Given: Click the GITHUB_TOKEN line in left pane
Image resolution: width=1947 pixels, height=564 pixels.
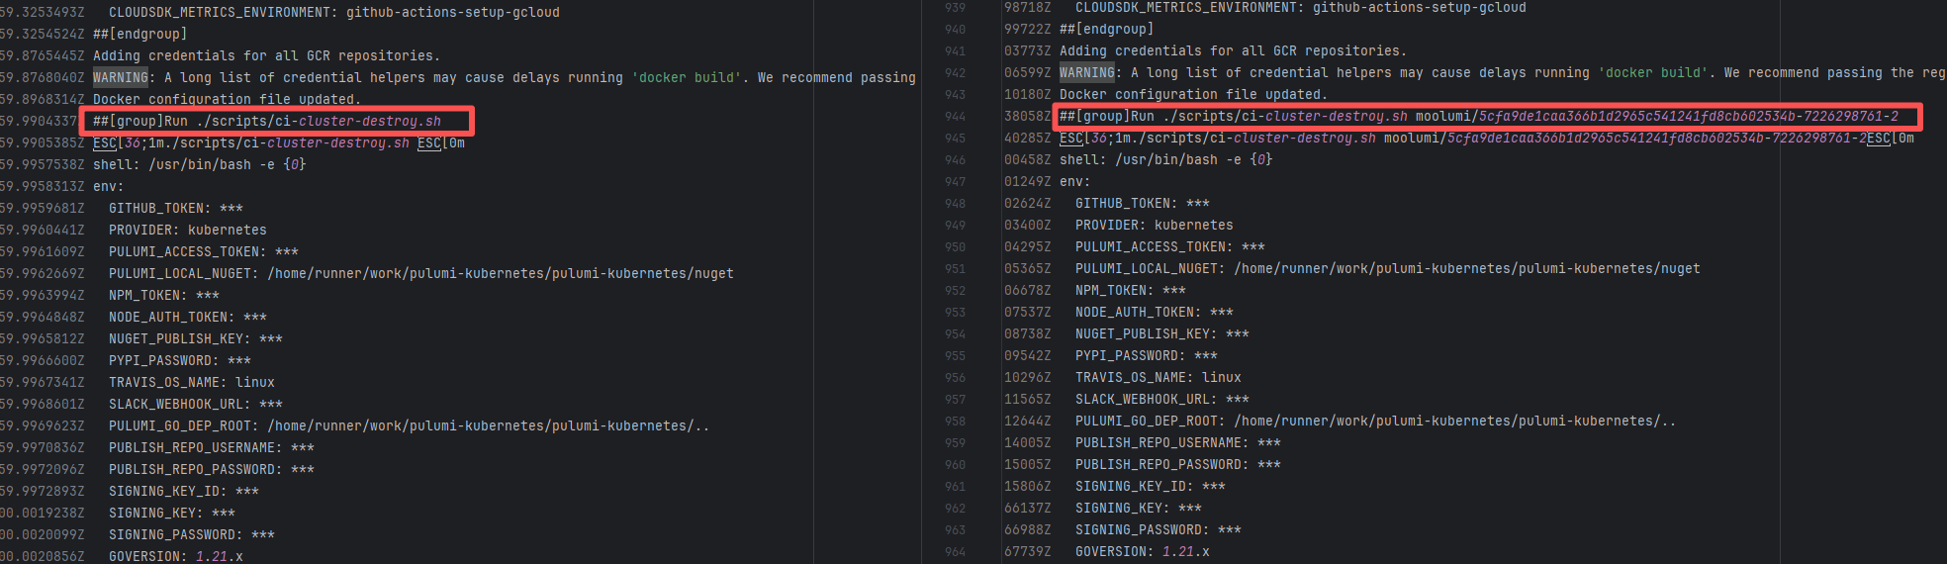Looking at the screenshot, I should (x=175, y=209).
